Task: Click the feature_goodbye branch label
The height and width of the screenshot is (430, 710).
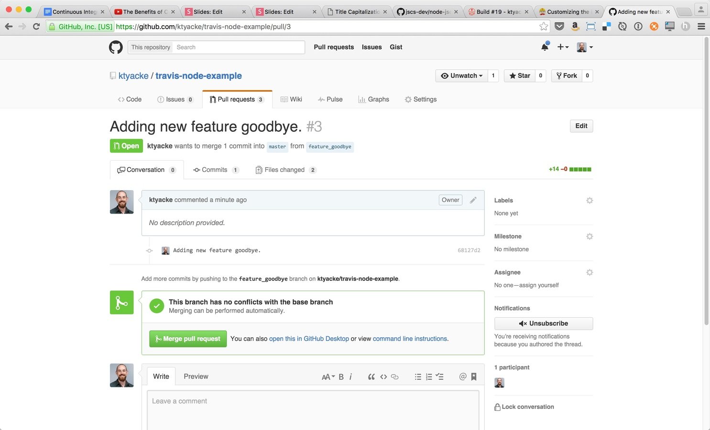Action: tap(330, 147)
